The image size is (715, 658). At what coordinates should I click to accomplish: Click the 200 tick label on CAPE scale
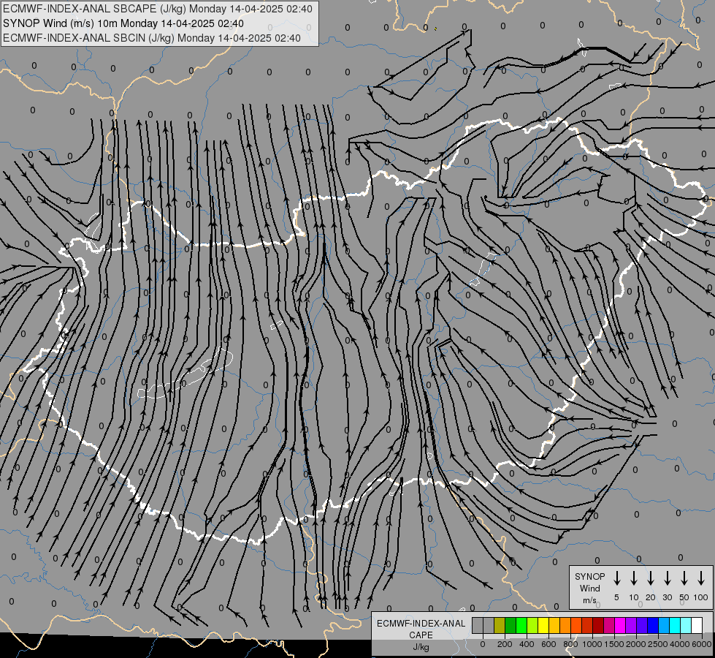[505, 644]
